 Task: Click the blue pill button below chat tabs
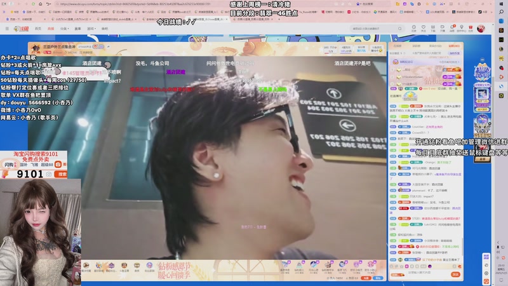click(x=454, y=53)
